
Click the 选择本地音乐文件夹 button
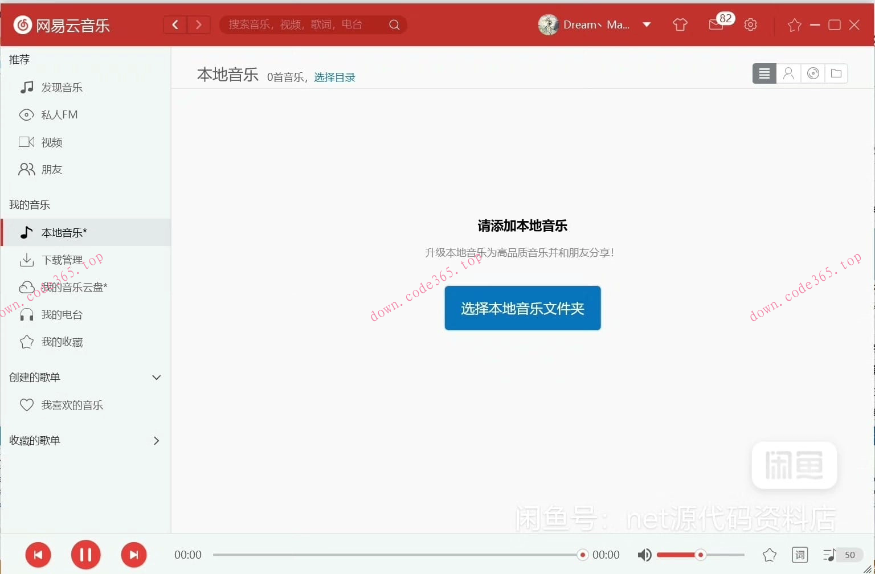click(522, 308)
